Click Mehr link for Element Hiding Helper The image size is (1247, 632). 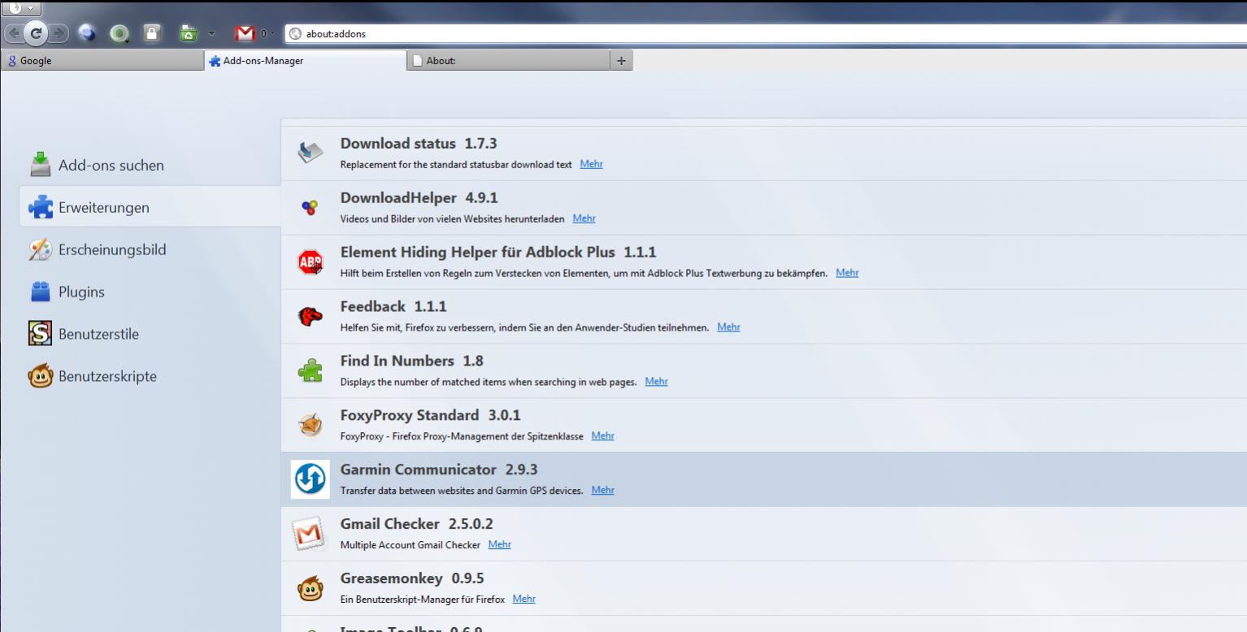(x=847, y=273)
